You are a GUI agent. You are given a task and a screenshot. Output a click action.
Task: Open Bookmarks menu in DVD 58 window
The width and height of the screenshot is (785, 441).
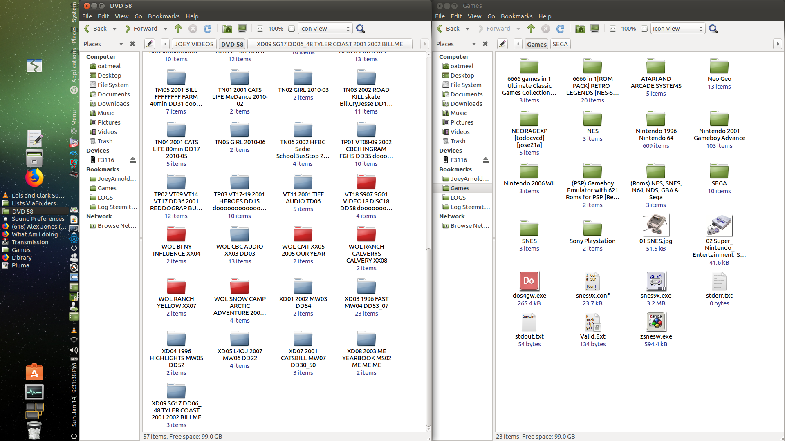pos(164,16)
